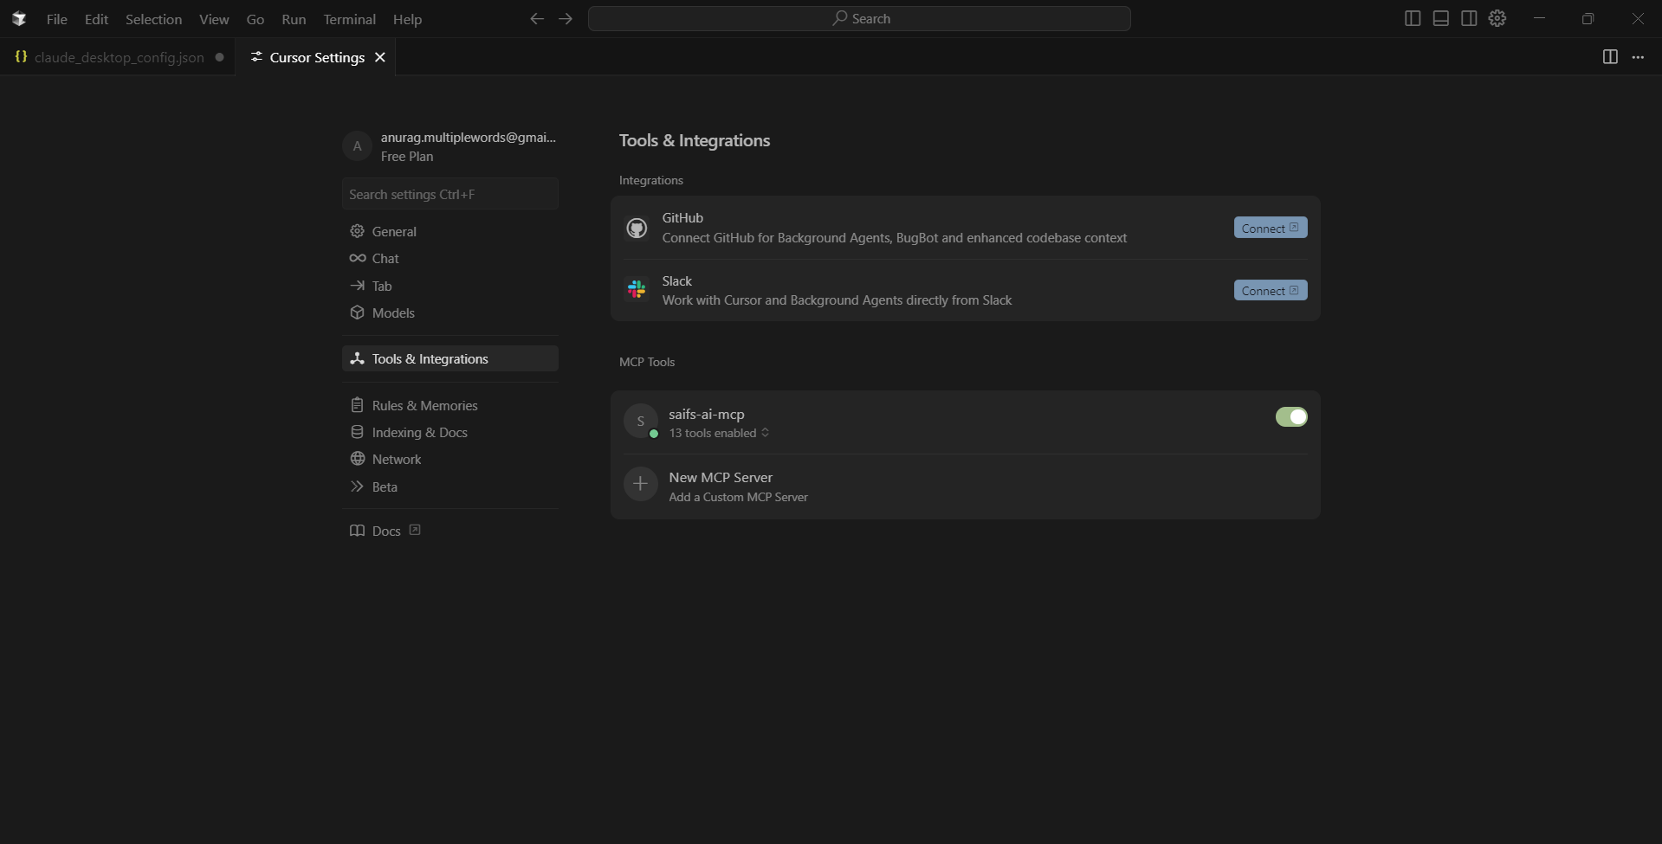Click the saifs-ai-mcp server name

click(707, 414)
